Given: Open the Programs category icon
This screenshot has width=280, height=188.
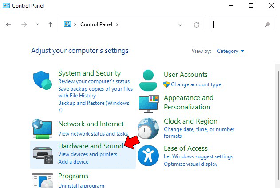Looking at the screenshot, I should 43,180.
